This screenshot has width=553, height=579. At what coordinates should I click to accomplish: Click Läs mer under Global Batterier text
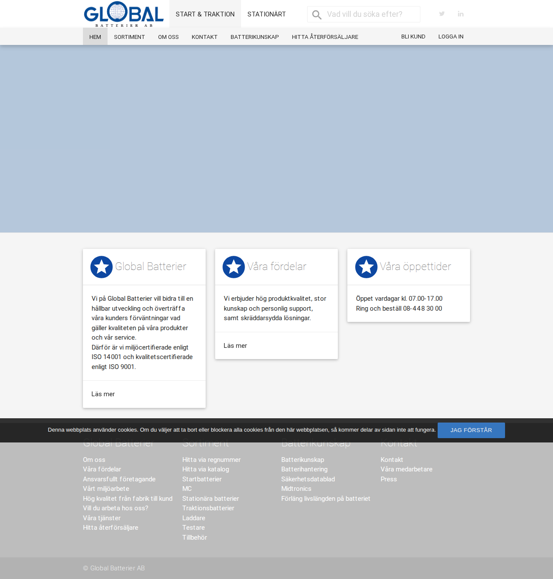pyautogui.click(x=103, y=394)
